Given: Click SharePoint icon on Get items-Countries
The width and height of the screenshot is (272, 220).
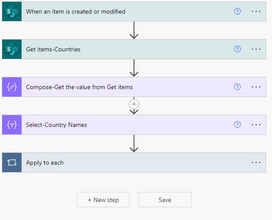Looking at the screenshot, I should [x=12, y=49].
